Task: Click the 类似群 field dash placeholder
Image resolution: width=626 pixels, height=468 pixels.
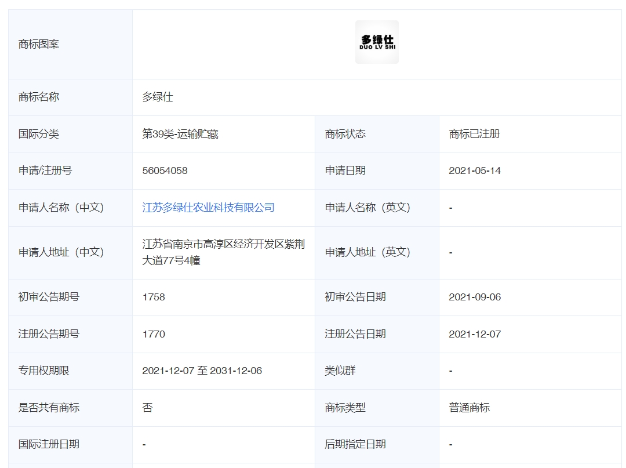Action: pyautogui.click(x=450, y=371)
